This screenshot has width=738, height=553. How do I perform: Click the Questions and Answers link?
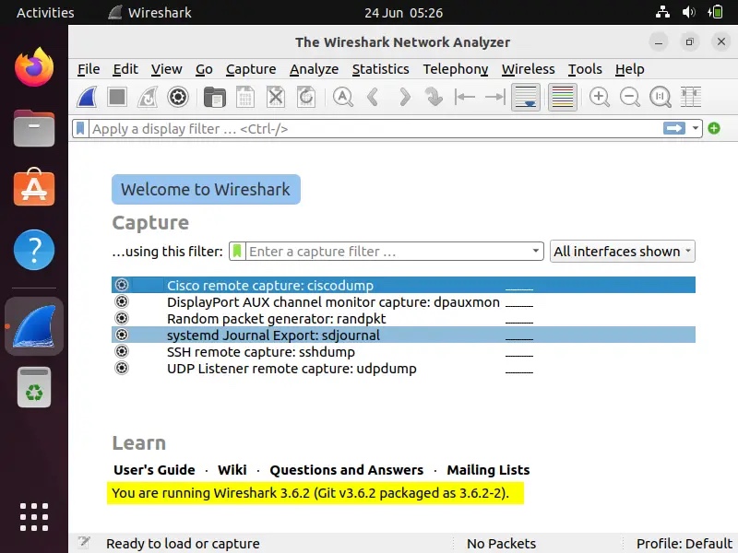coord(347,469)
